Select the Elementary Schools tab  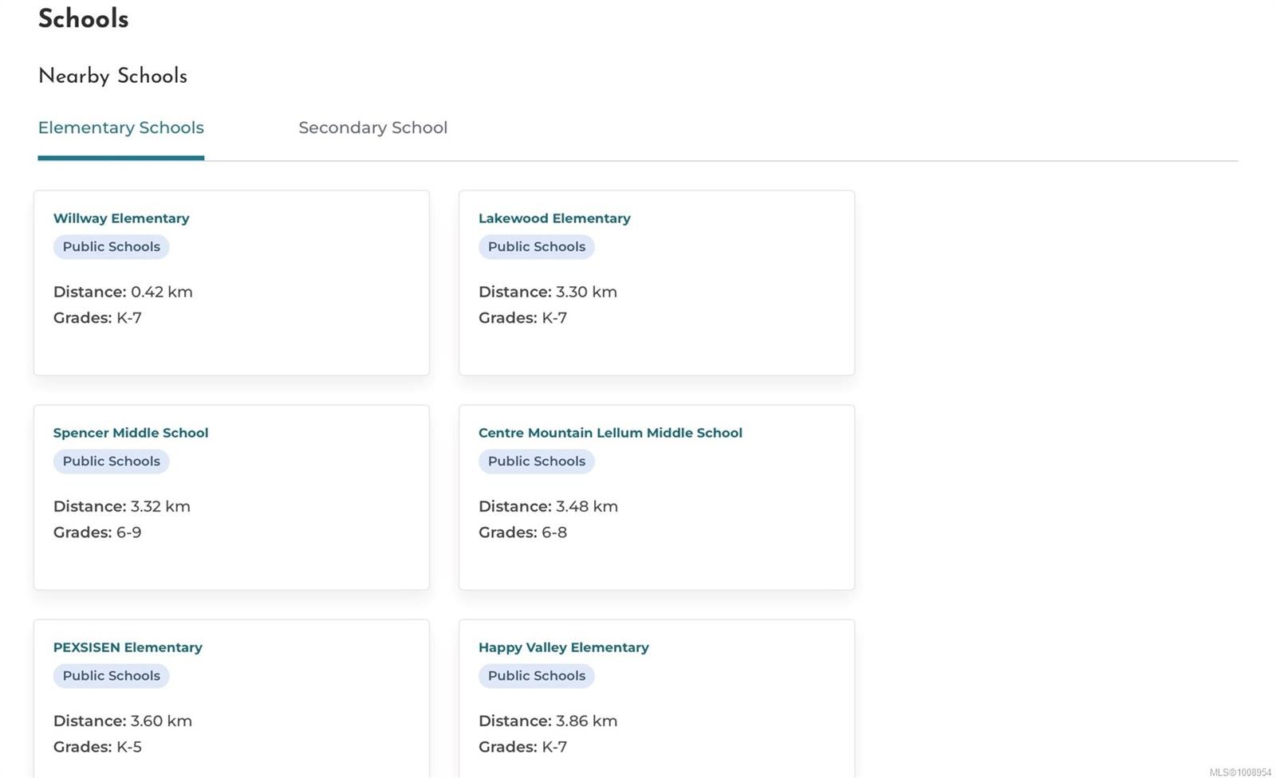click(x=121, y=128)
